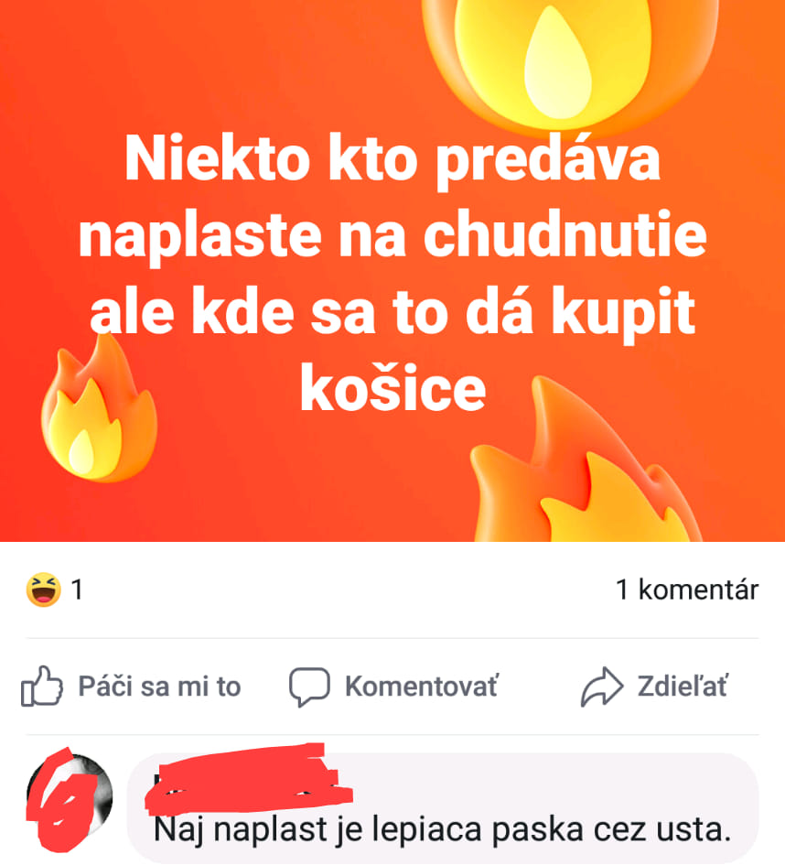Viewport: 785px width, 865px height.
Task: Click the line "ale kde sa to dá kupit"
Action: pos(392,313)
